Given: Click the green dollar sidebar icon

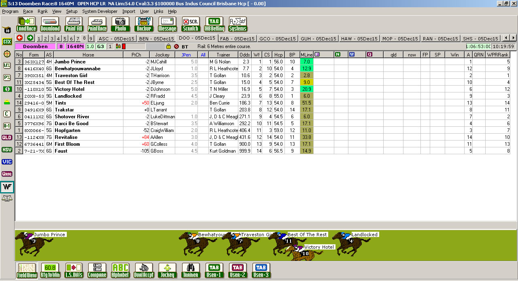Looking at the screenshot, I should click(x=7, y=89).
